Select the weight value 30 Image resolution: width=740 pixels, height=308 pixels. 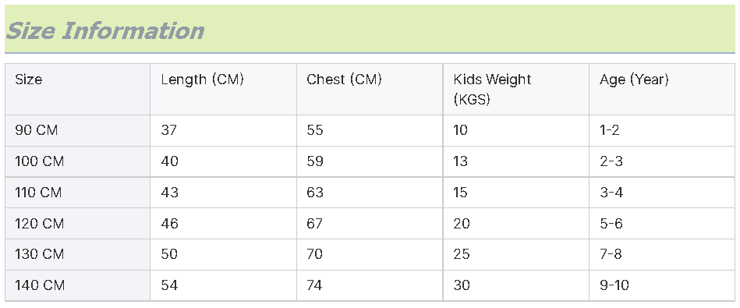461,285
